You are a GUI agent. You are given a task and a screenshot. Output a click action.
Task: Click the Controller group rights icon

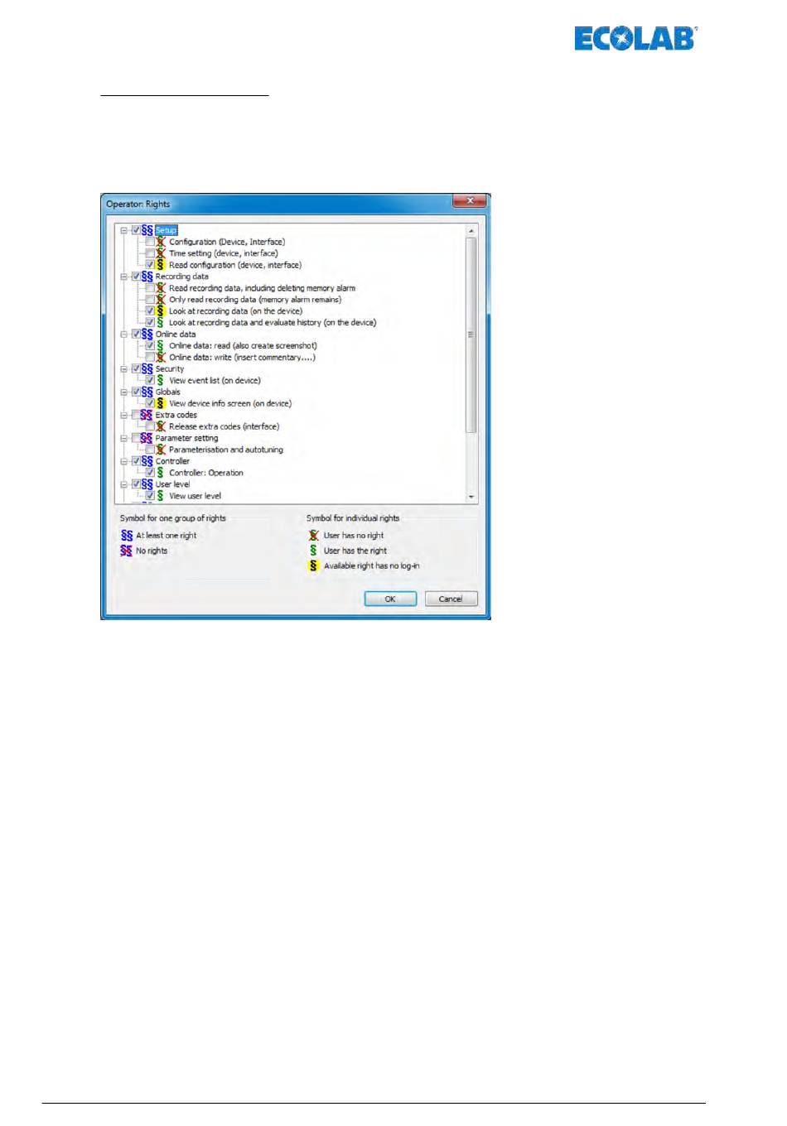[147, 462]
